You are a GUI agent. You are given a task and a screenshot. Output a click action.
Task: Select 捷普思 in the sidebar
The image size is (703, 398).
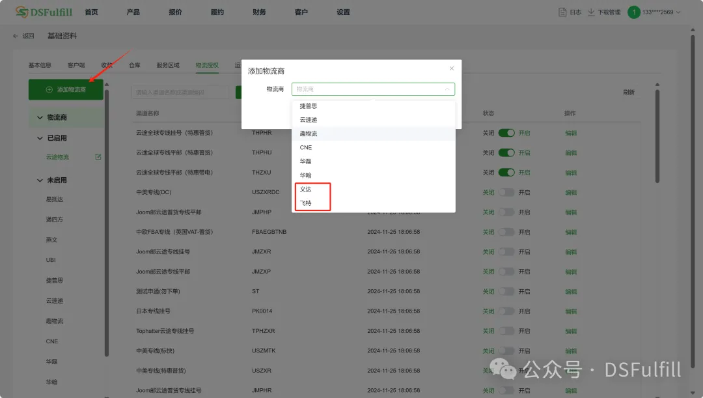[x=54, y=281]
